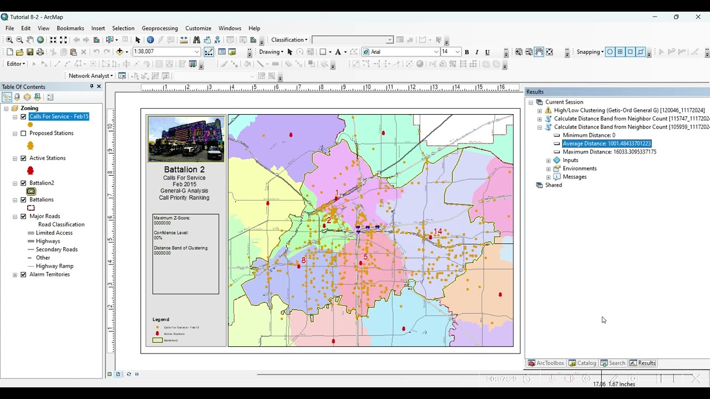The height and width of the screenshot is (399, 710).
Task: Open a map document
Action: pyautogui.click(x=19, y=52)
